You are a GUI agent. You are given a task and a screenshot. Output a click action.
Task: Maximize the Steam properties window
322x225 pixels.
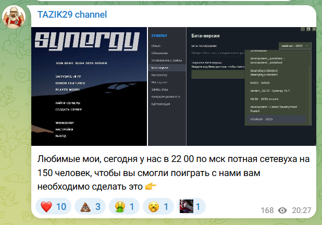click(308, 29)
